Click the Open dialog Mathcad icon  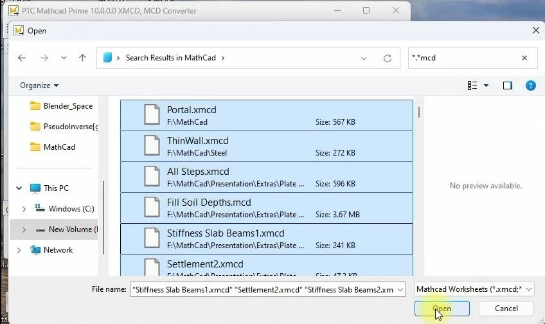(19, 31)
